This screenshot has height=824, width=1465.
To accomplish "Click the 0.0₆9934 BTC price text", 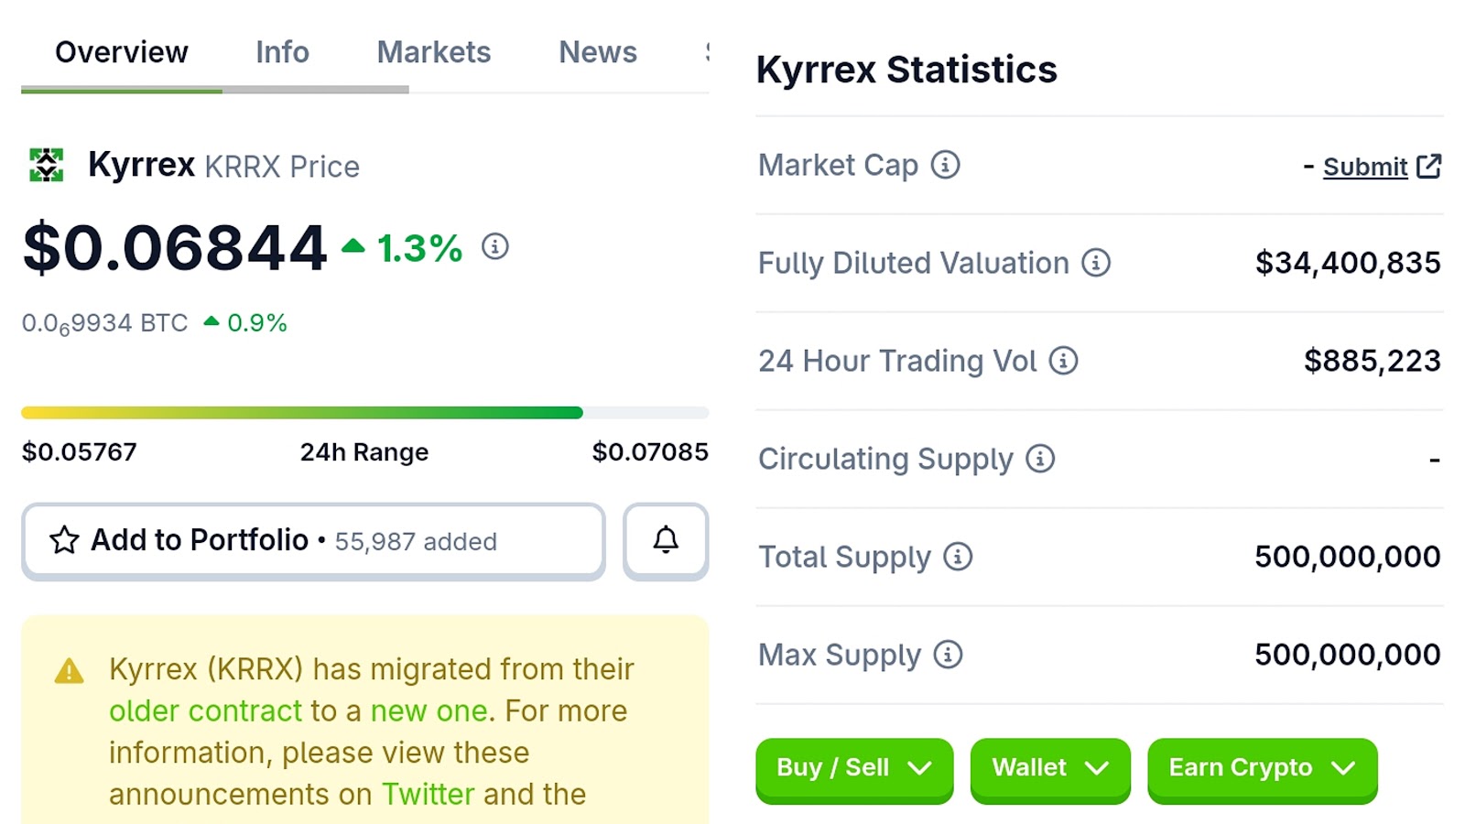I will [104, 323].
